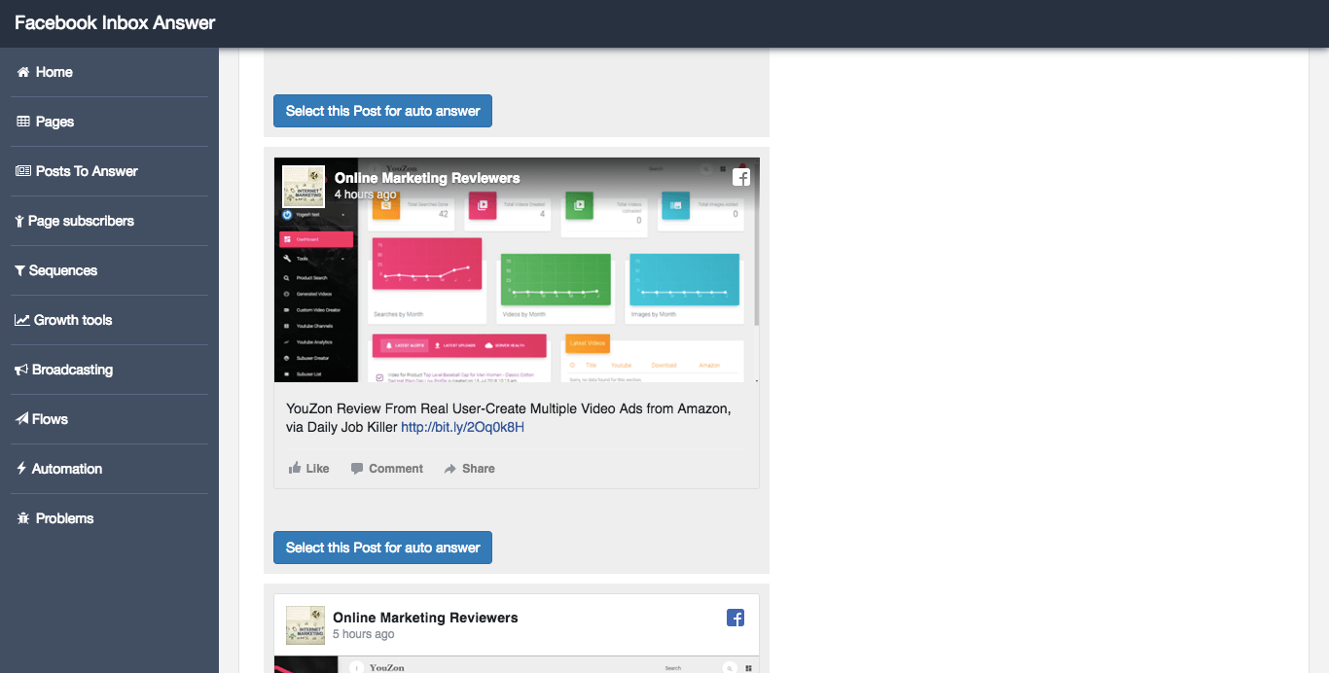Click the Pages table icon in sidebar
Image resolution: width=1329 pixels, height=673 pixels.
[23, 122]
